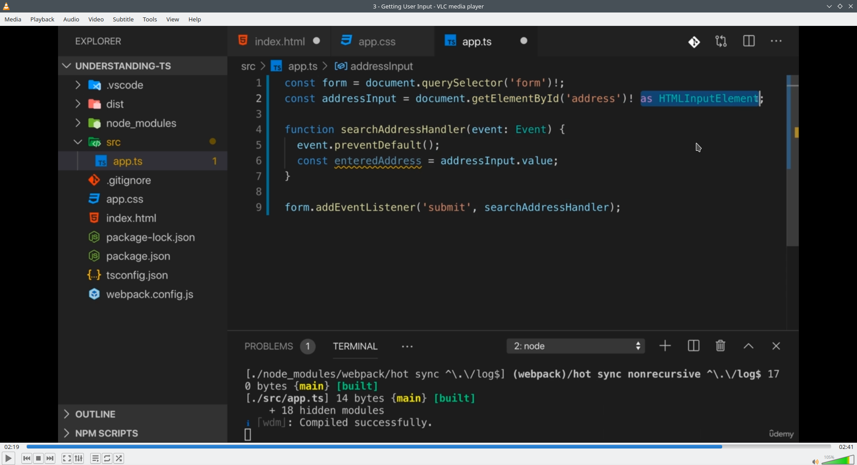The width and height of the screenshot is (857, 465).
Task: Click the open changes compare icon
Action: 721,42
